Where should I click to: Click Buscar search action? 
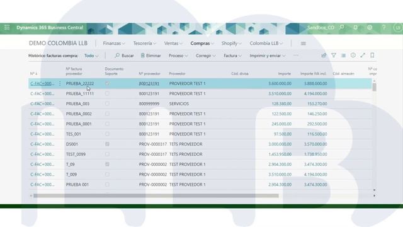pyautogui.click(x=125, y=55)
